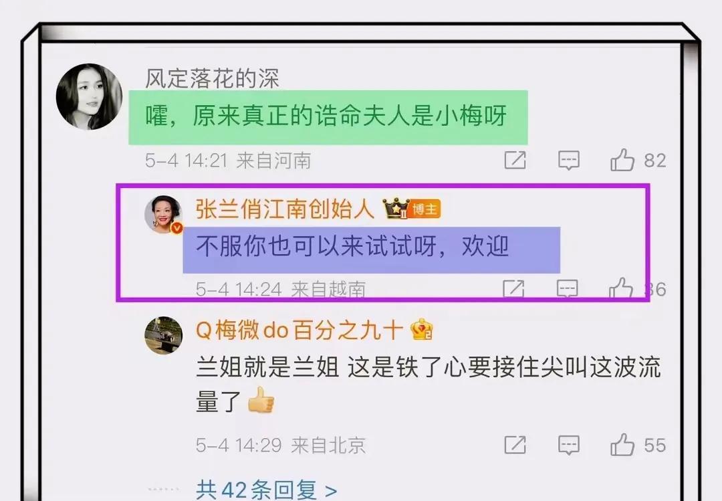Reply to Q梅微do百分之九十's comment

pyautogui.click(x=569, y=445)
